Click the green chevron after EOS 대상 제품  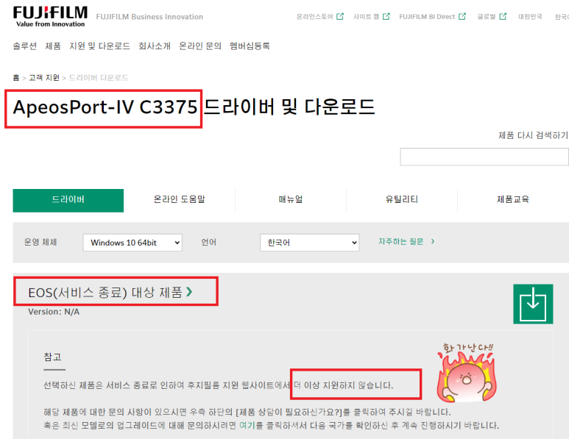(x=189, y=291)
